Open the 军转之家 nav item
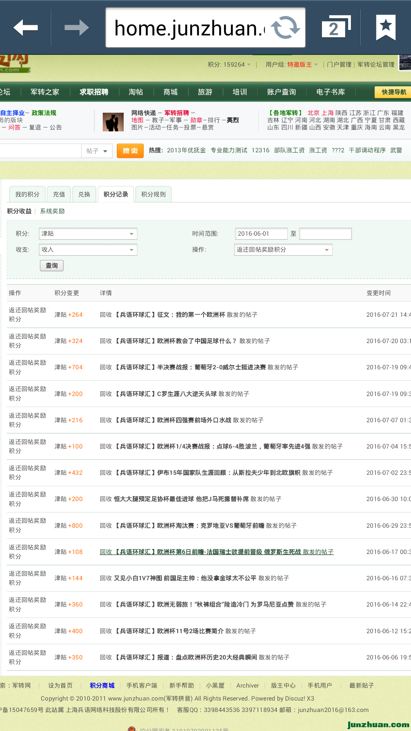411x731 pixels. click(x=45, y=92)
